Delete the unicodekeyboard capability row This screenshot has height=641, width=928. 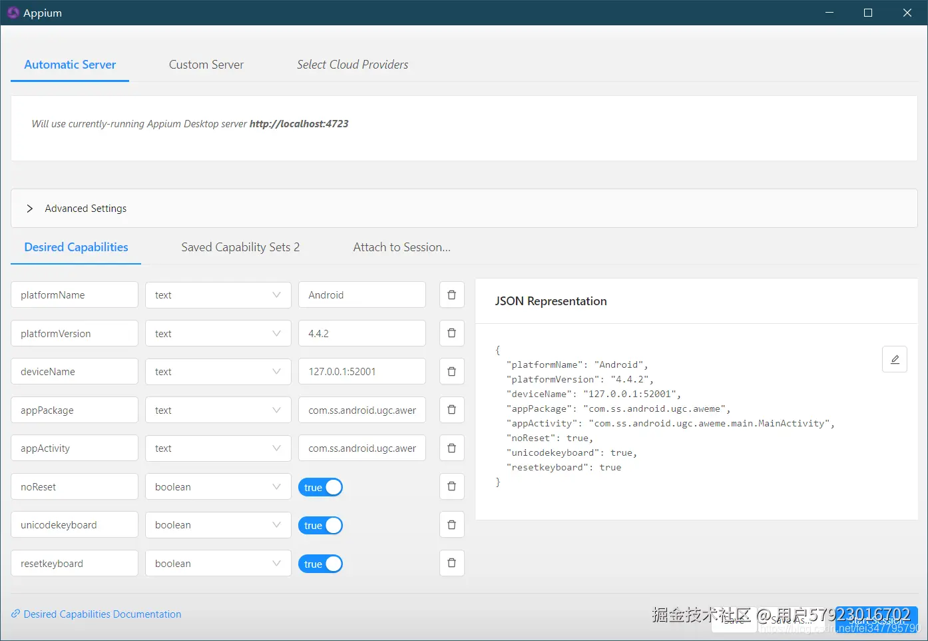(452, 524)
